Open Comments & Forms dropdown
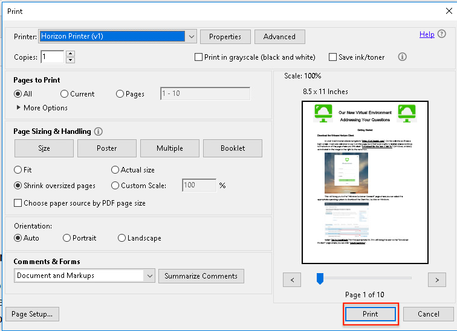Viewport: 457px width, 331px height. 150,276
